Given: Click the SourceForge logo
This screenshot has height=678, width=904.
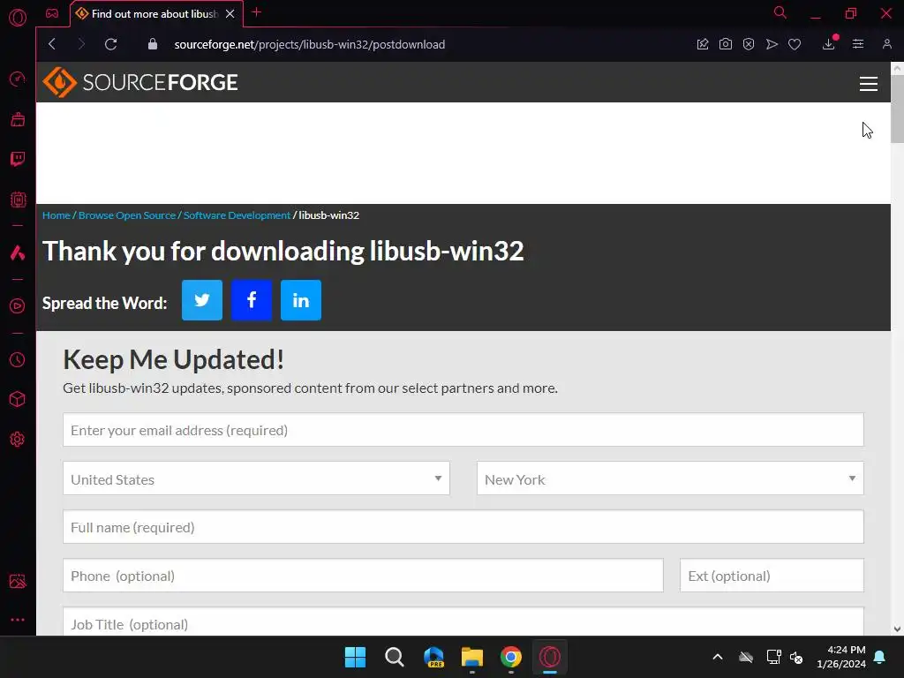Looking at the screenshot, I should (140, 82).
